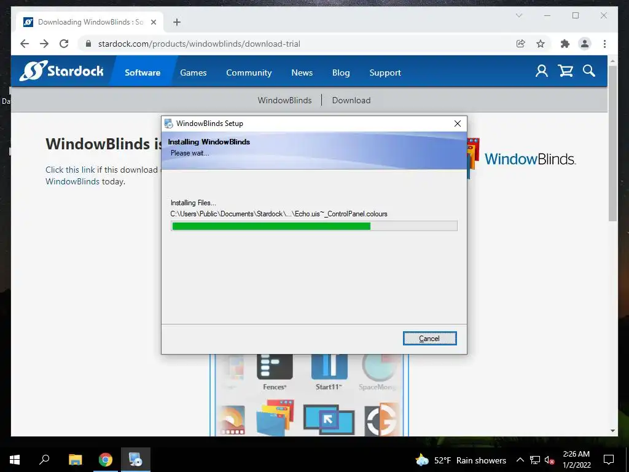Open network status tray icon
The image size is (629, 472).
click(535, 460)
